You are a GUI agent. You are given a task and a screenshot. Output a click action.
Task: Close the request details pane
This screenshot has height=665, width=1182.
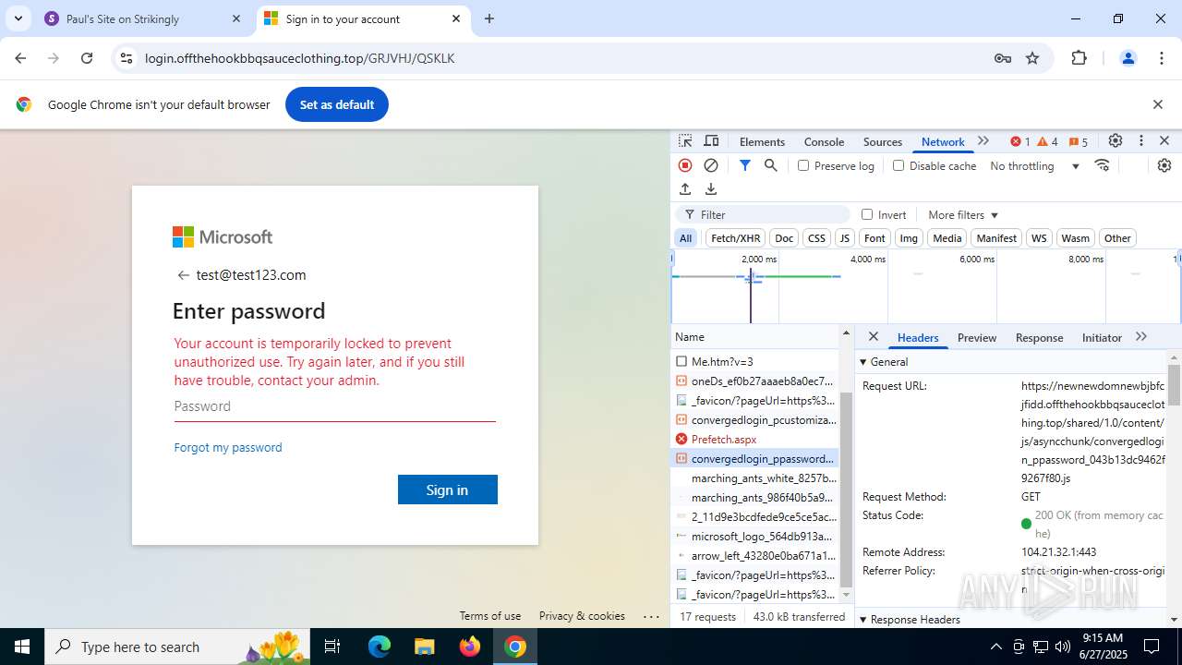point(874,337)
